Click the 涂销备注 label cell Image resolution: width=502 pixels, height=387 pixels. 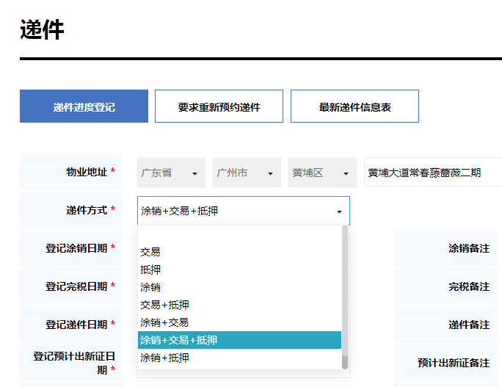(x=445, y=248)
